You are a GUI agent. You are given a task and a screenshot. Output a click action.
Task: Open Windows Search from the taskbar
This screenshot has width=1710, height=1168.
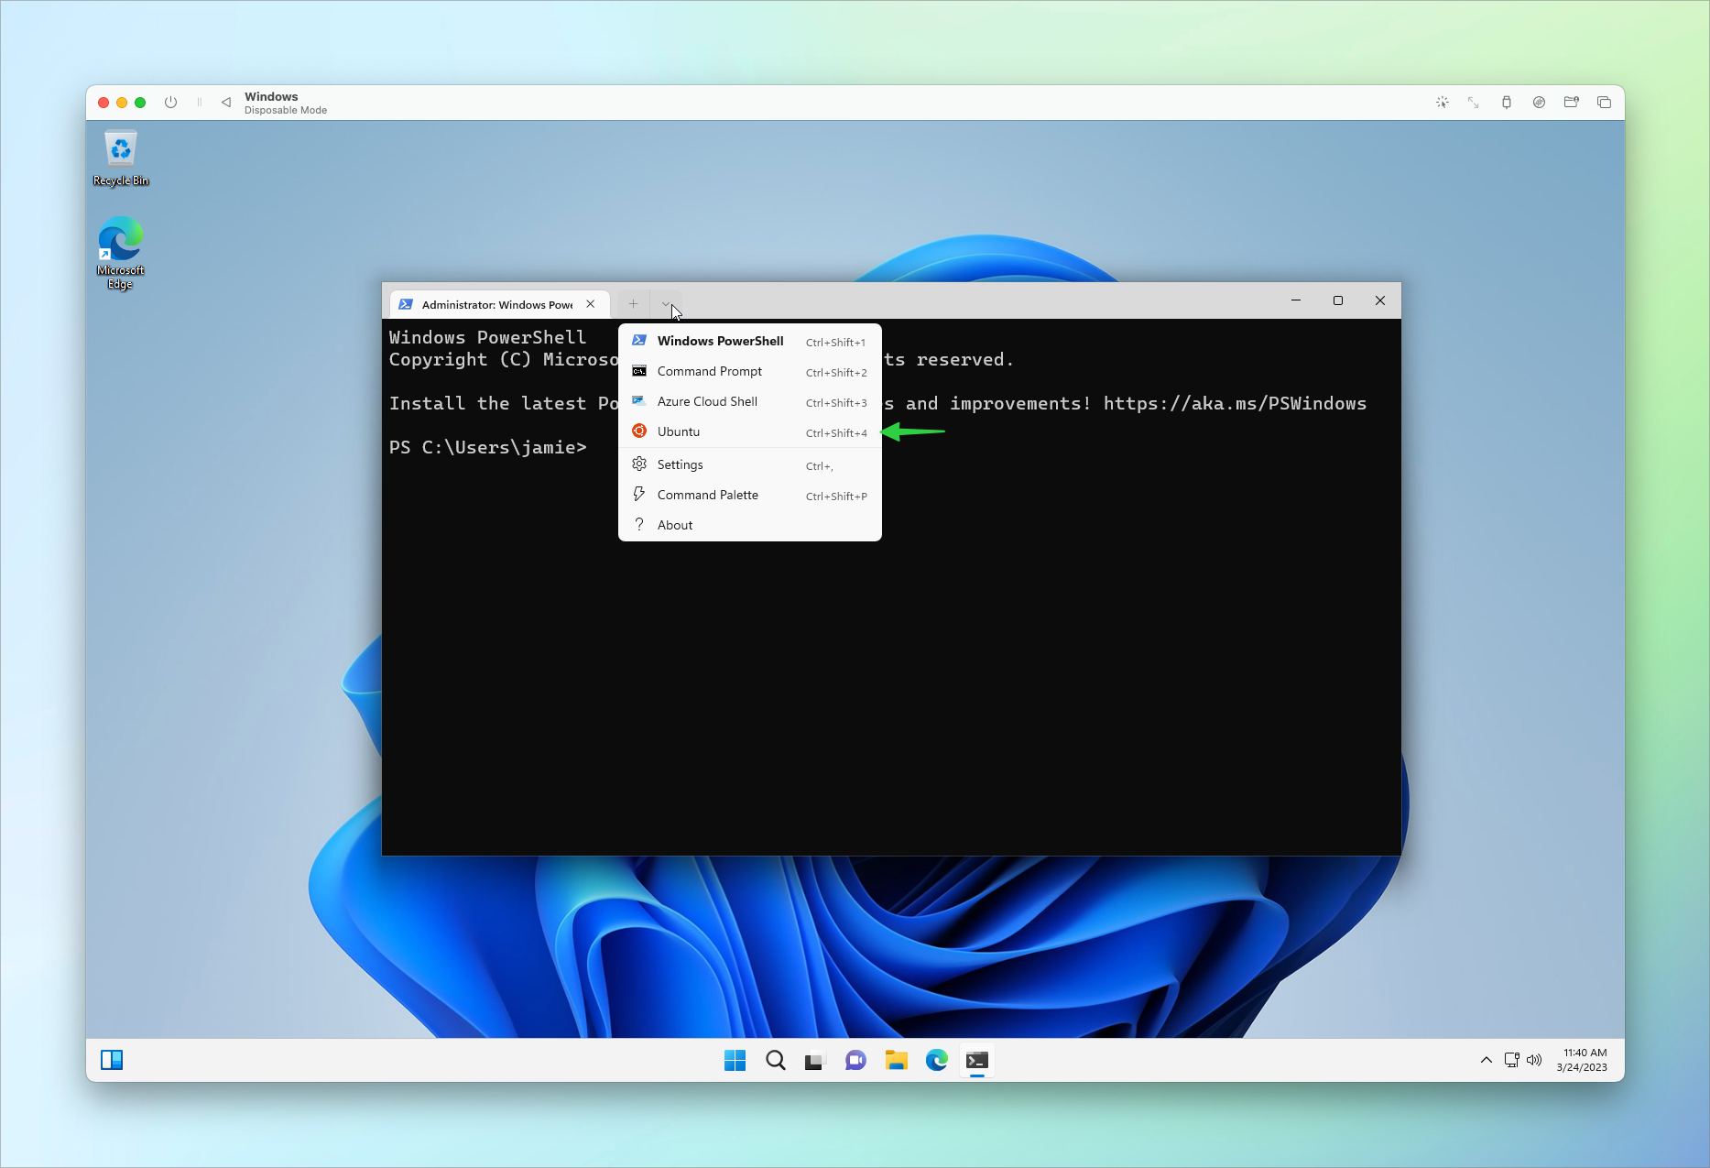(775, 1060)
